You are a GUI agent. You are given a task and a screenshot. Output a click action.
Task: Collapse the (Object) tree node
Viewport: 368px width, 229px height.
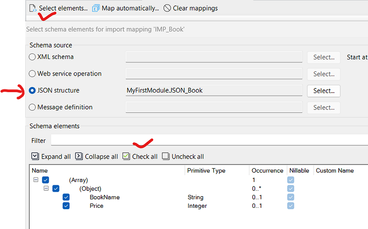[x=46, y=188]
